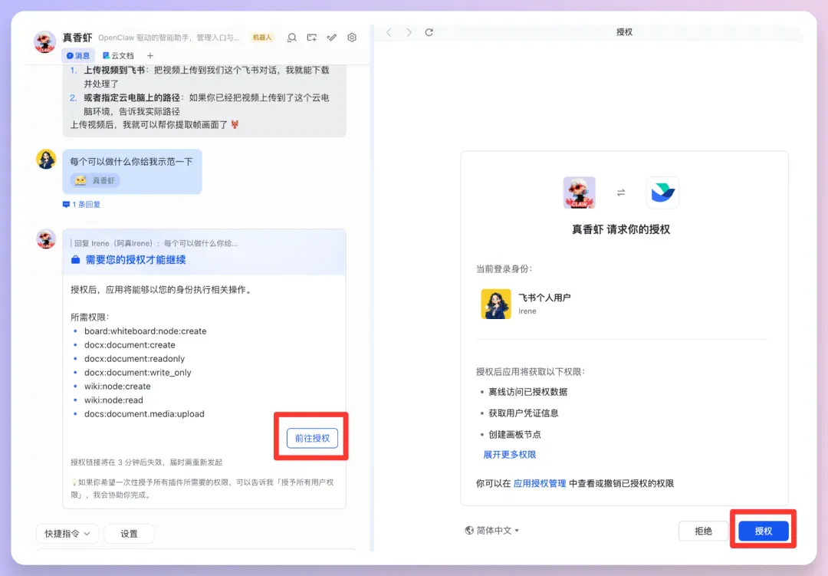The image size is (828, 576).
Task: Switch to the 消息 tab
Action: (x=78, y=55)
